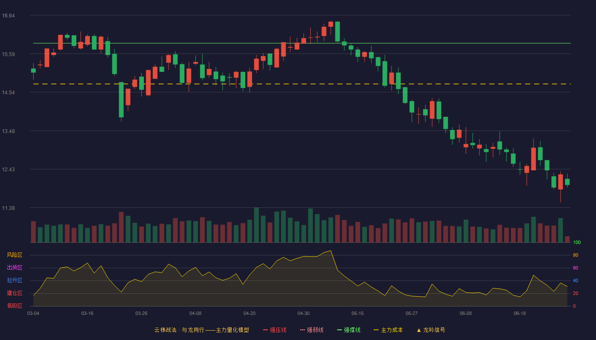Viewport: 596px width, 340px height.
Task: Click the 05-27 date label
Action: [x=412, y=313]
